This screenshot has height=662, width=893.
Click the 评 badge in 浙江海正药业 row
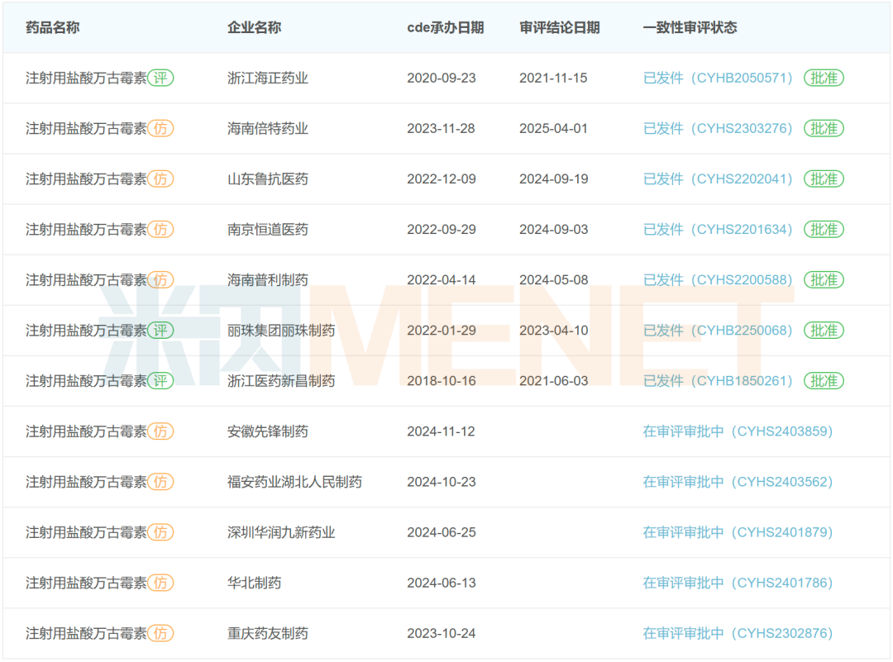pos(160,78)
